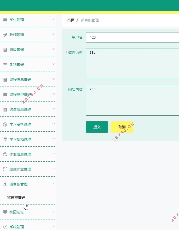This screenshot has height=230, width=179.
Task: Click the 班级管理 clipboard icon
Action: 5,50
